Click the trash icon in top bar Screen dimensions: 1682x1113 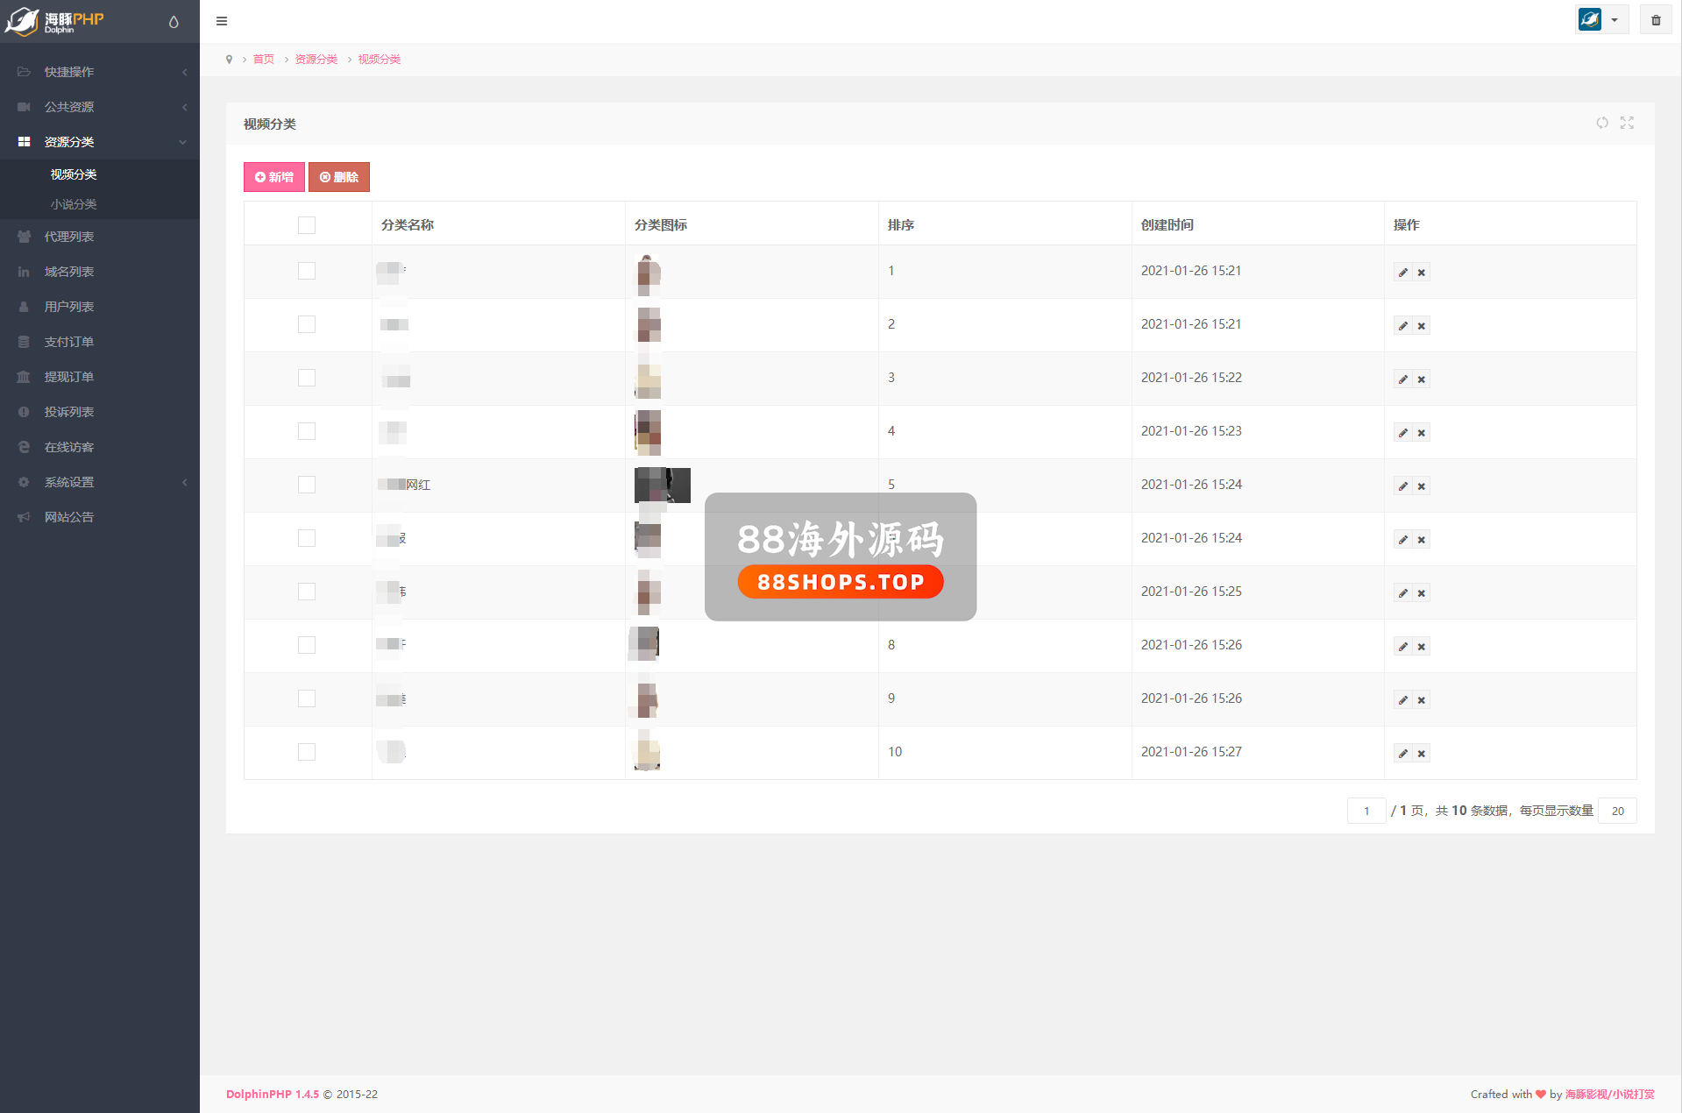click(x=1656, y=20)
